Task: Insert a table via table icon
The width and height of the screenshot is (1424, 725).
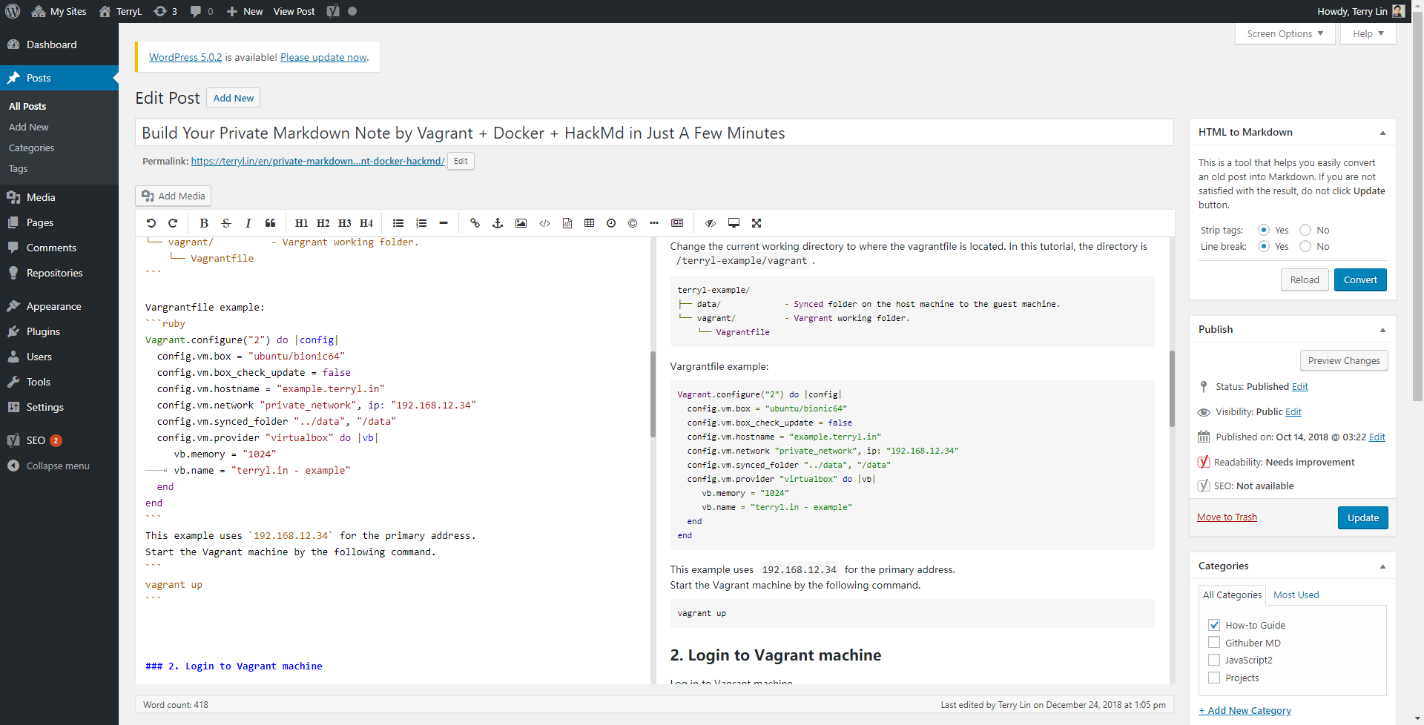Action: point(590,223)
